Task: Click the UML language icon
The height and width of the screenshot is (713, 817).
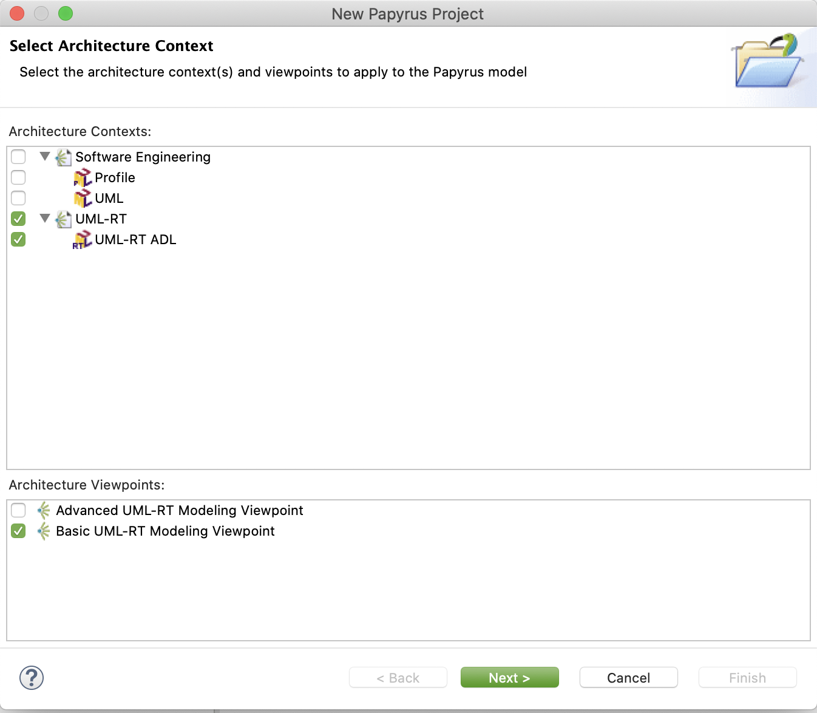Action: click(83, 199)
